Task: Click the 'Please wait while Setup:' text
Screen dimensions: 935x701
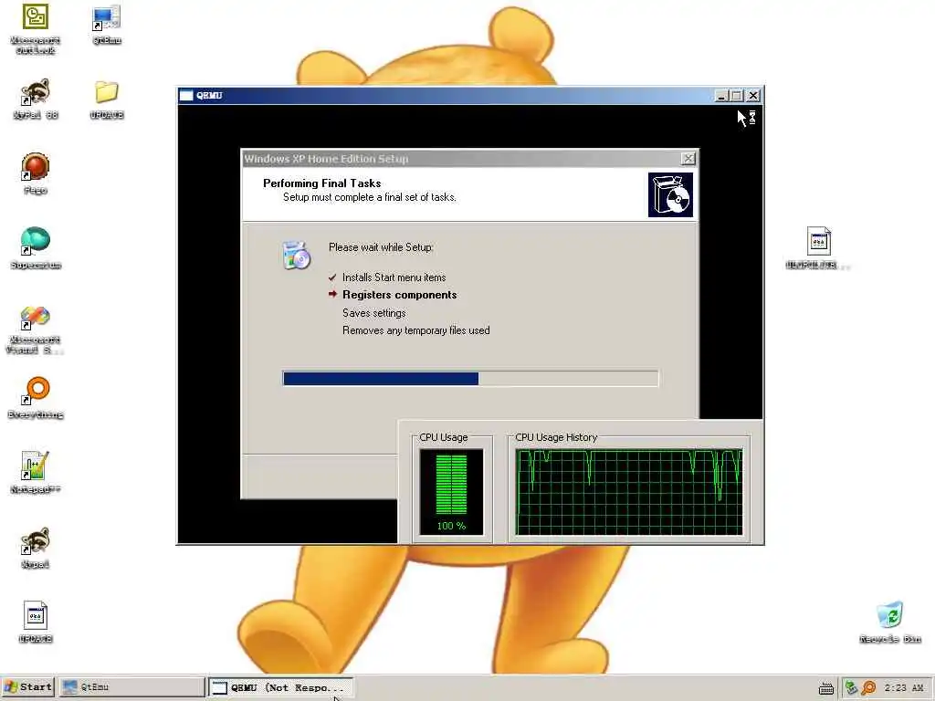Action: coord(381,246)
